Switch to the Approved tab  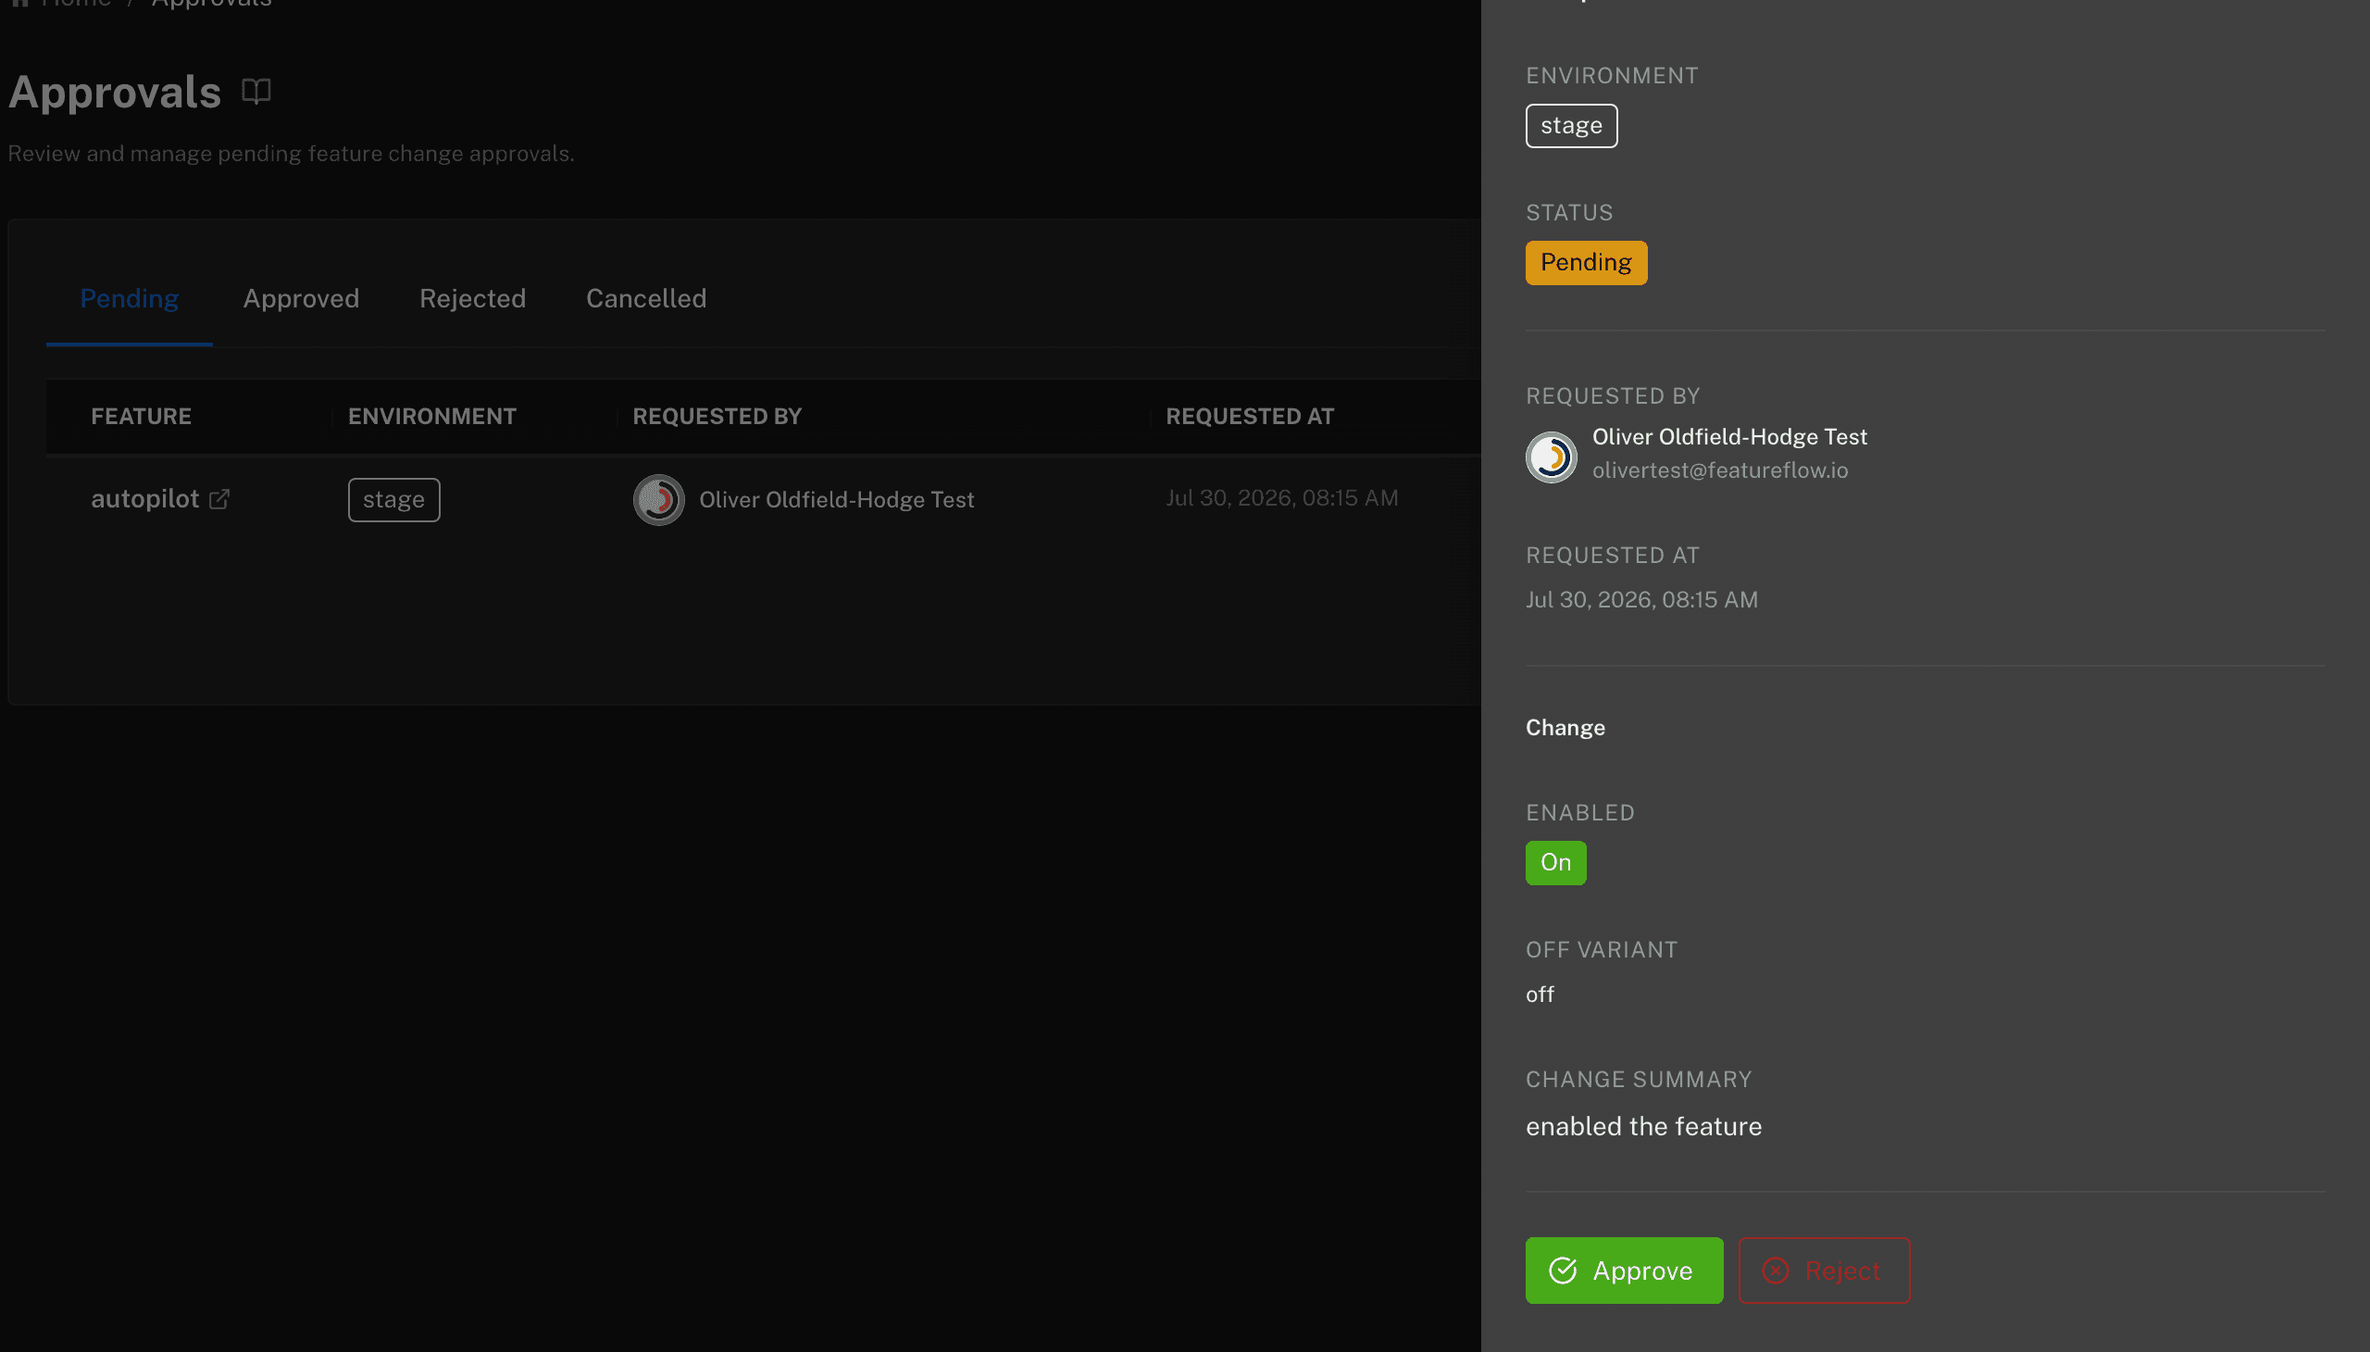[x=301, y=298]
